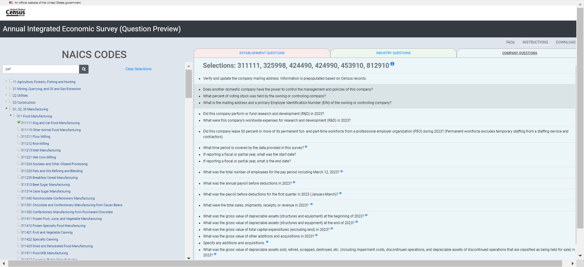The width and height of the screenshot is (584, 267).
Task: Collapse the 31, 32, 33 Manufacturing node
Action: click(x=6, y=108)
